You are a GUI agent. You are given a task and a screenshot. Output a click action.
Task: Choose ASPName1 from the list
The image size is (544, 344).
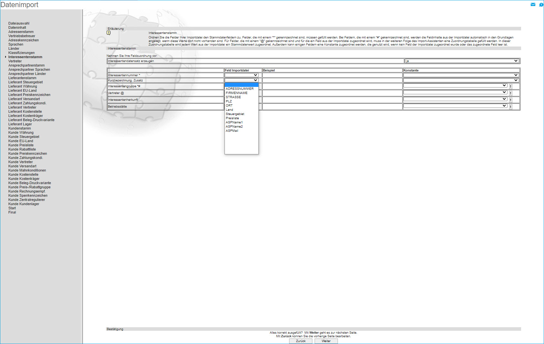(241, 122)
